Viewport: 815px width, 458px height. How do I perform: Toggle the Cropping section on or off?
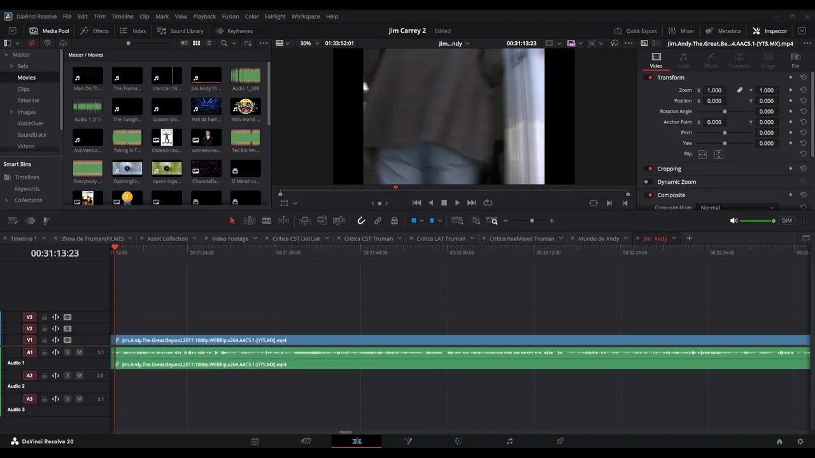[x=649, y=169]
